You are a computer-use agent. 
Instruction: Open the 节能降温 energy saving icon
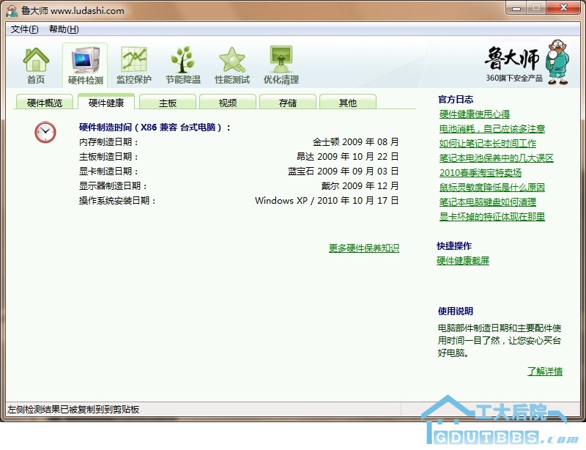pyautogui.click(x=182, y=64)
